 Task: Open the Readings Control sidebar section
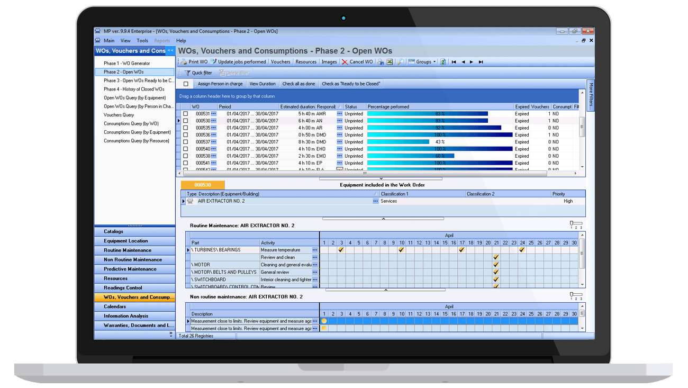[x=134, y=288]
